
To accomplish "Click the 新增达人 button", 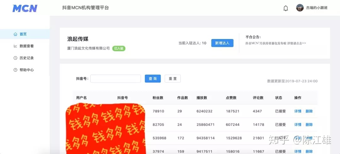I will [222, 43].
